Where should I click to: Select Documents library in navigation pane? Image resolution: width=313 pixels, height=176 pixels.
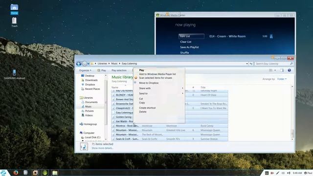click(x=91, y=102)
